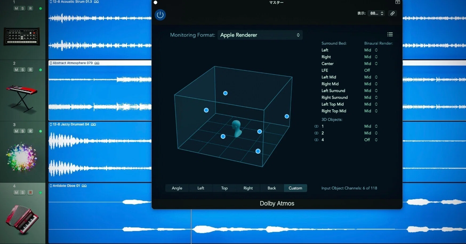Select the head model in 3D viewer
The height and width of the screenshot is (244, 466).
coord(236,128)
